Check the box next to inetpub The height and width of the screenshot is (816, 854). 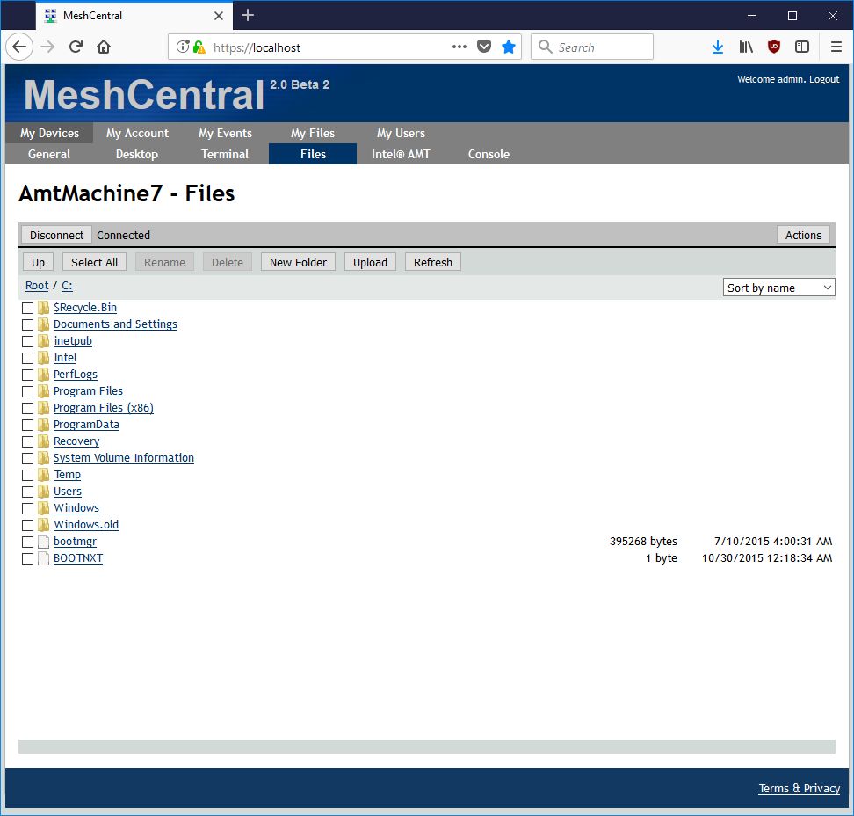click(28, 341)
